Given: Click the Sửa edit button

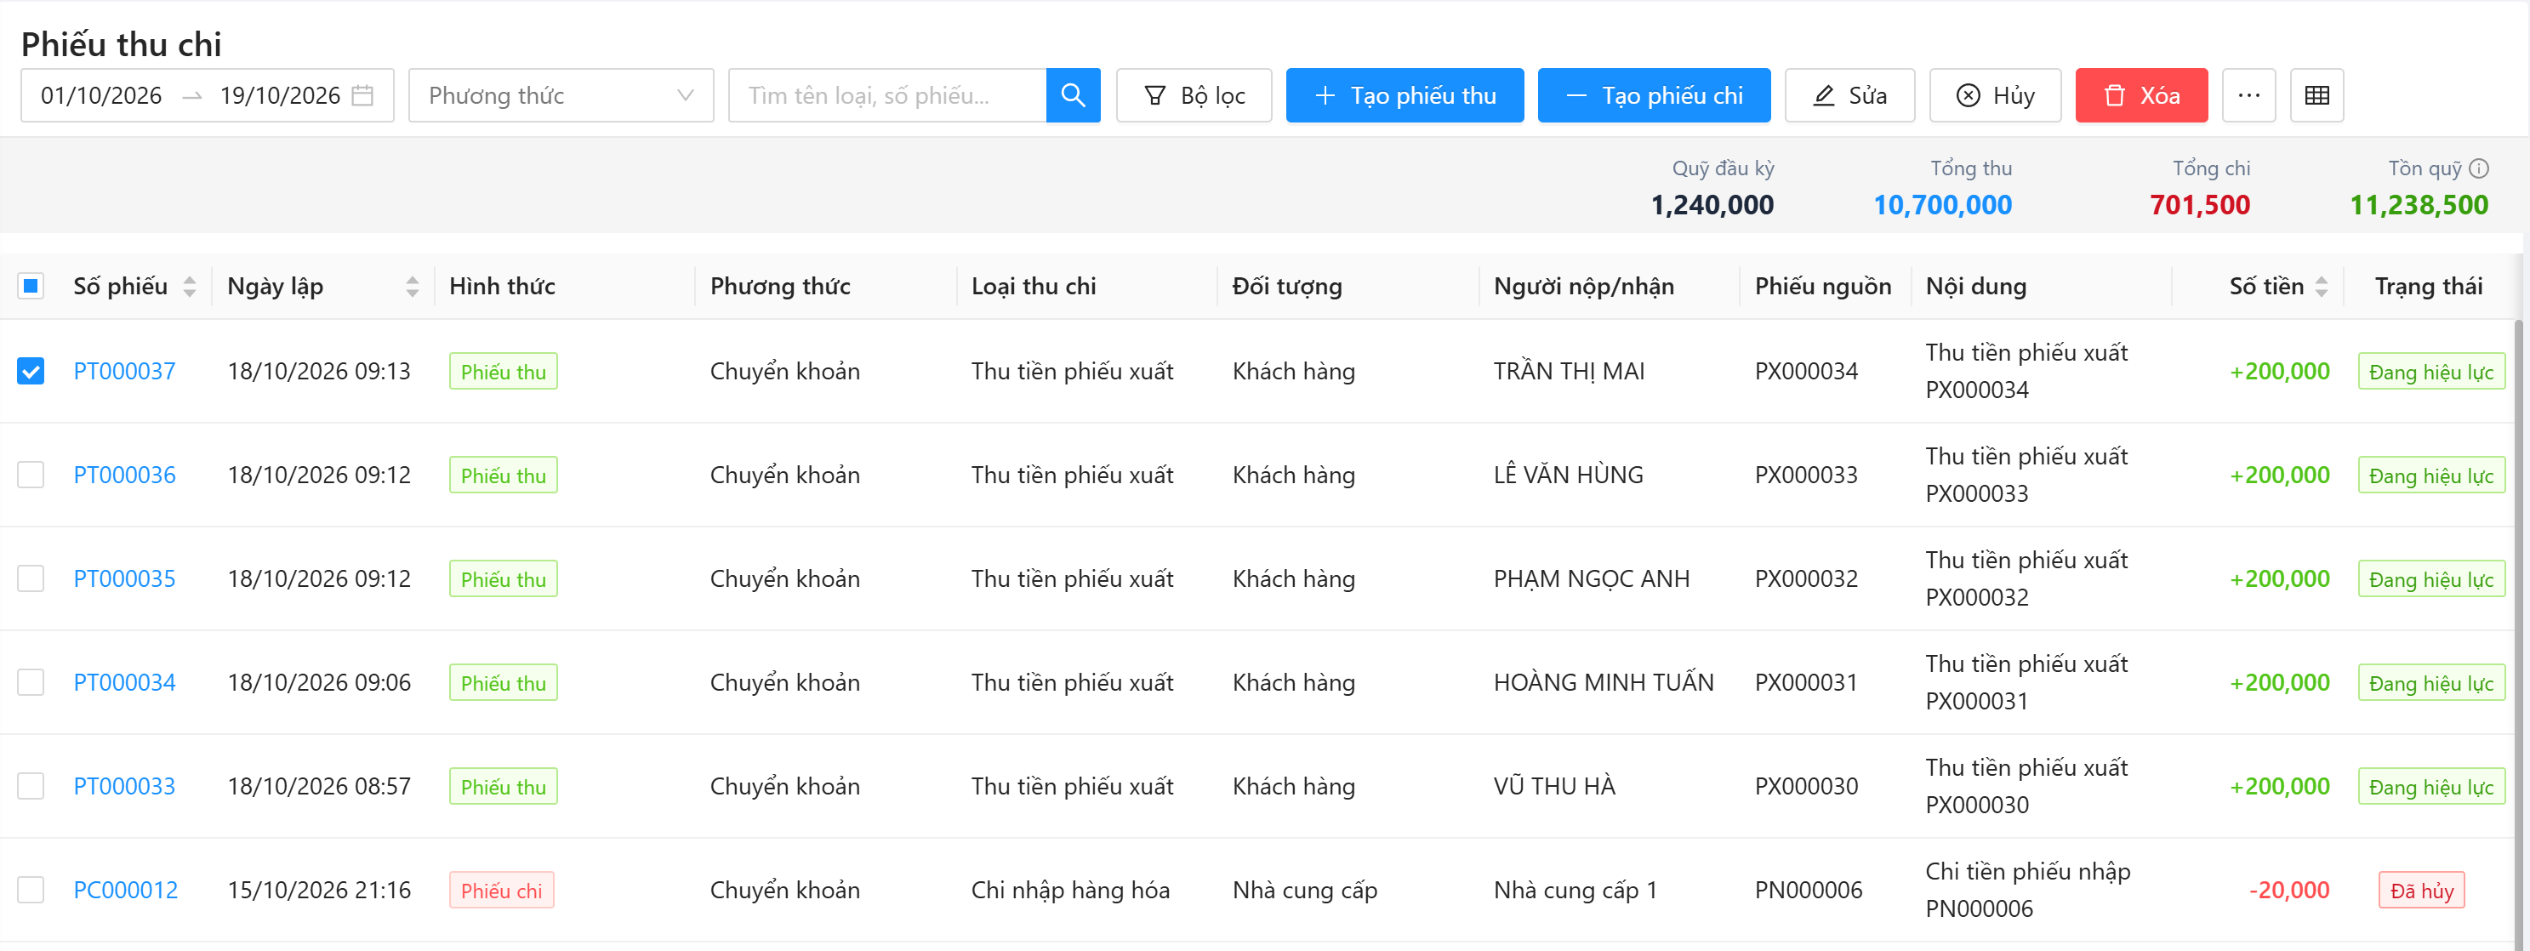Looking at the screenshot, I should click(1849, 95).
